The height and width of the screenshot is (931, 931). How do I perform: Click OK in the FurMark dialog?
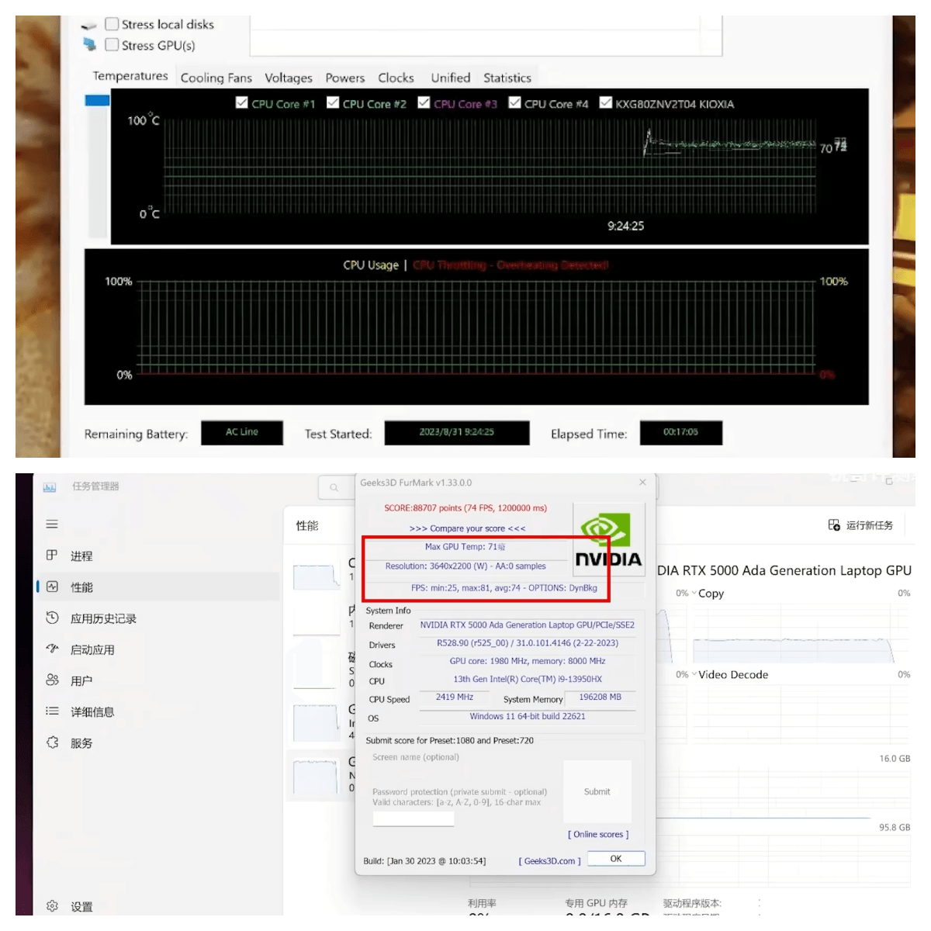[x=616, y=858]
